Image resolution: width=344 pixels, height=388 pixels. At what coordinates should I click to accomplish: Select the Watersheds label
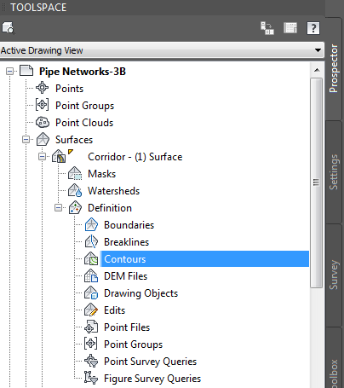[x=114, y=191]
